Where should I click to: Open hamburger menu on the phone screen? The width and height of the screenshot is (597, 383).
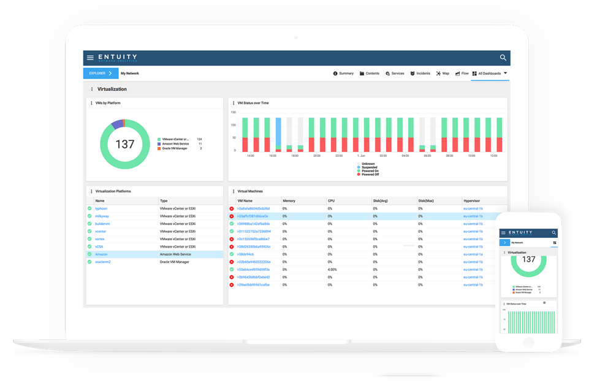pyautogui.click(x=503, y=233)
